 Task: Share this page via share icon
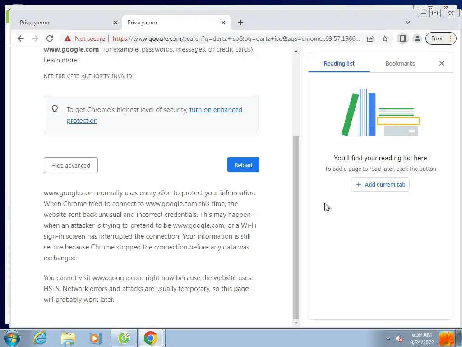click(370, 38)
